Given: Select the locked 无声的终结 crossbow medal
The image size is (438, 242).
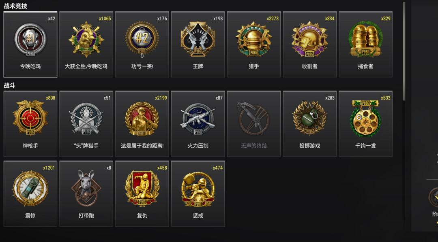Looking at the screenshot, I should tap(254, 123).
